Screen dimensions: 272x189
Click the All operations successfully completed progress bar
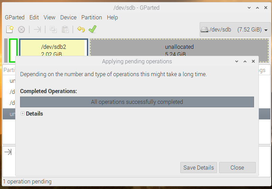pos(137,102)
